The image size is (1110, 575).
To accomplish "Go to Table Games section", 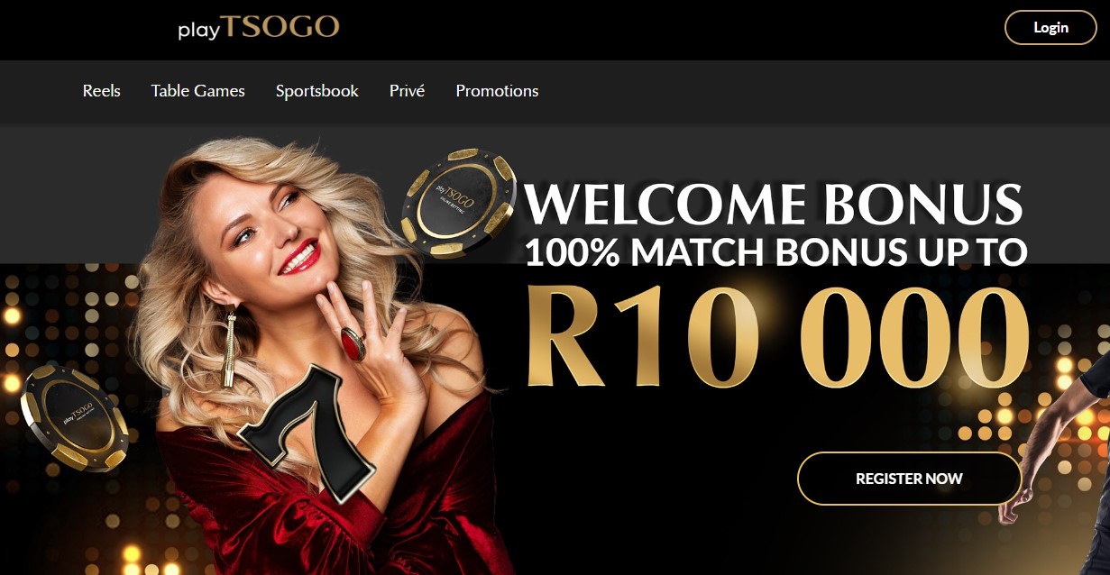I will point(198,91).
